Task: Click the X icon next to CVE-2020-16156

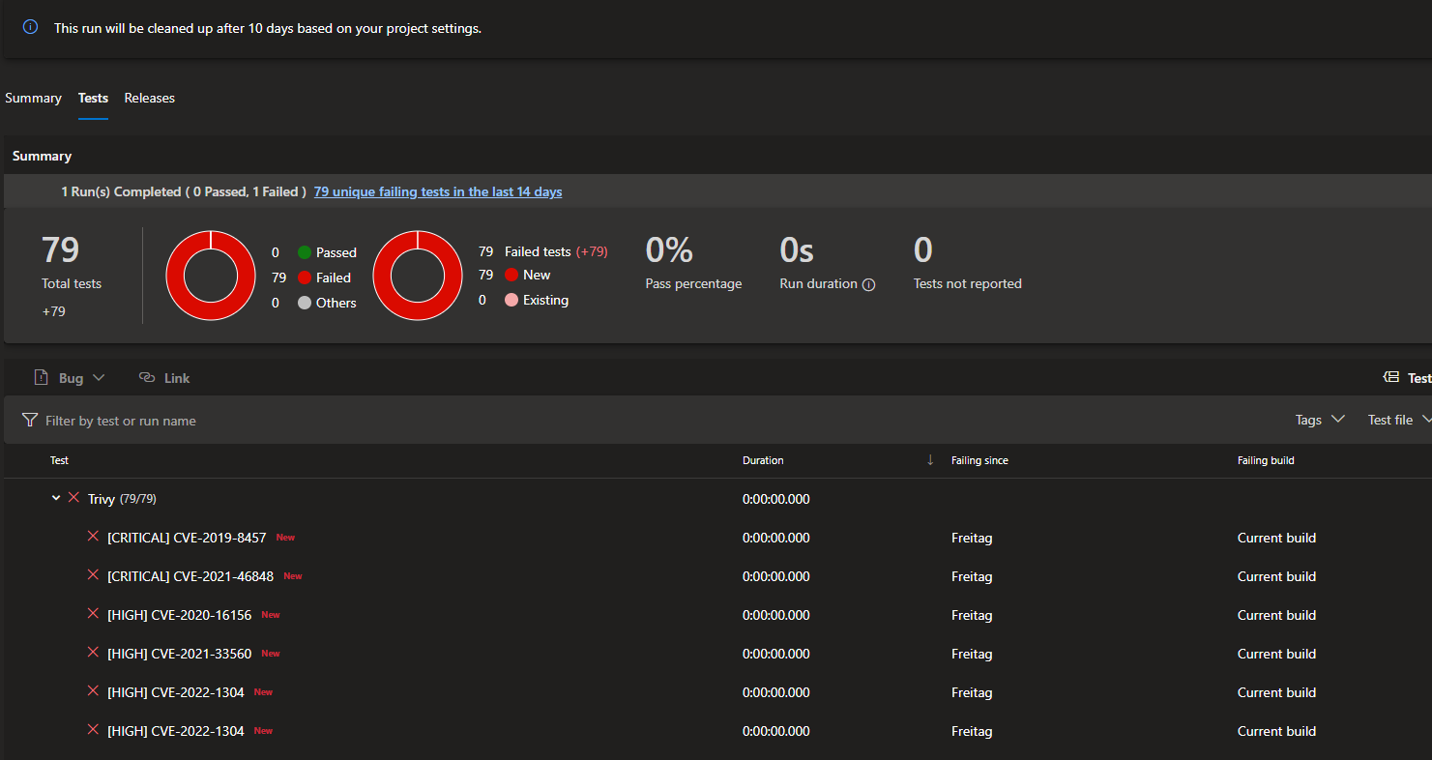Action: 93,614
